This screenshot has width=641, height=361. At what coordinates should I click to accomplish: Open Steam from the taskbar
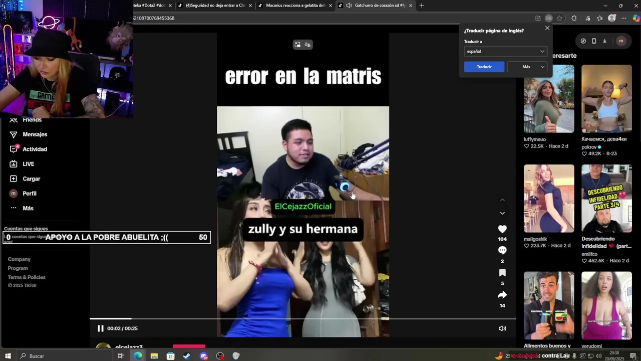tap(187, 356)
